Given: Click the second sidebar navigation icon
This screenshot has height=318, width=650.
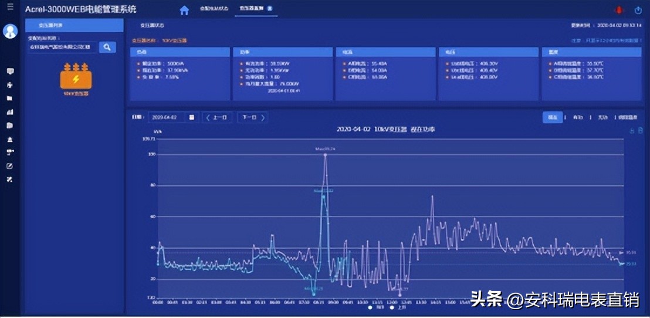Looking at the screenshot, I should (10, 85).
